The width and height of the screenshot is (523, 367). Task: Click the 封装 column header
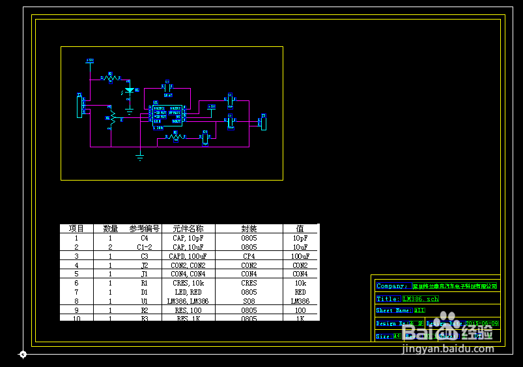tap(249, 229)
